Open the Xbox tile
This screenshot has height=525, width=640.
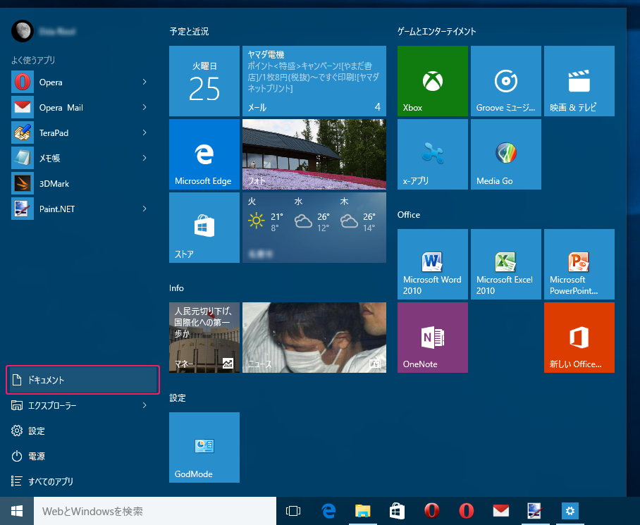tap(433, 81)
